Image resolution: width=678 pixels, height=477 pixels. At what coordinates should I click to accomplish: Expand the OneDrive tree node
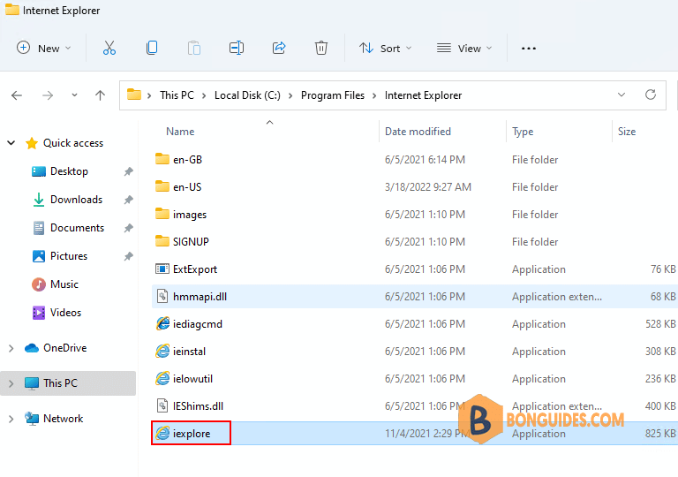tap(11, 348)
